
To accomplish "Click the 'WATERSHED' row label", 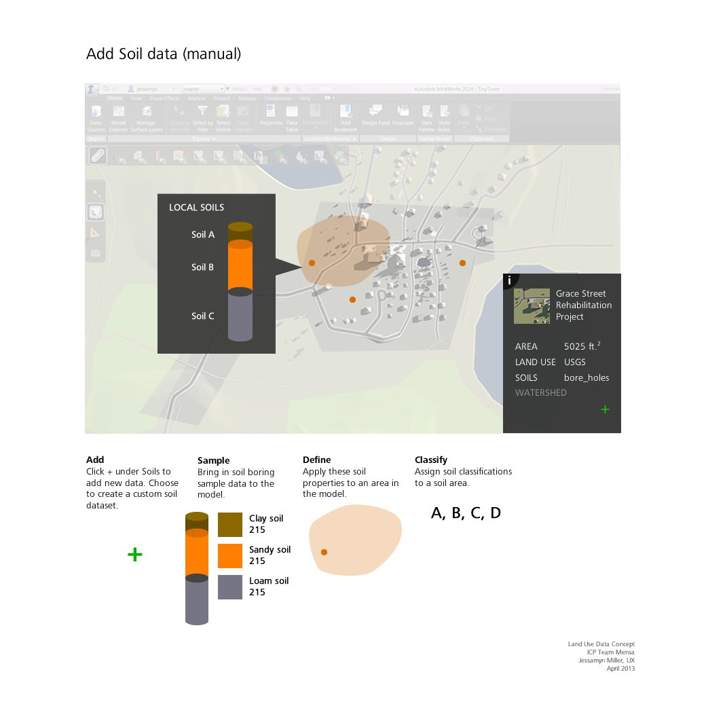I will click(x=541, y=392).
